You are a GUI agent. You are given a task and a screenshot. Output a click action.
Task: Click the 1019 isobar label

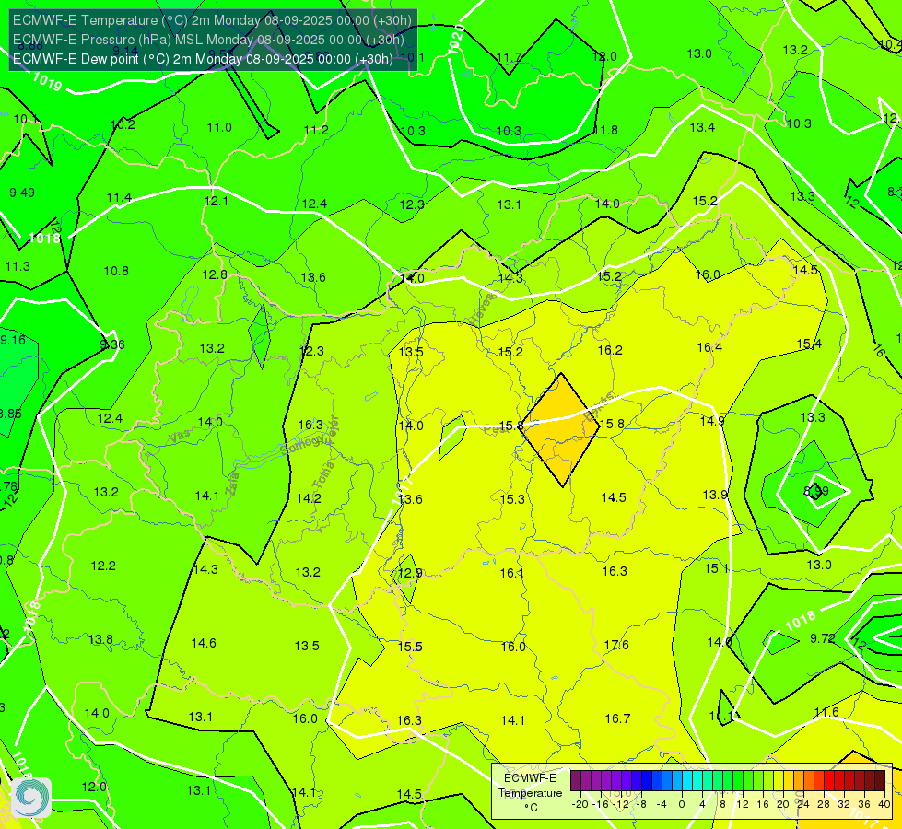(x=47, y=82)
